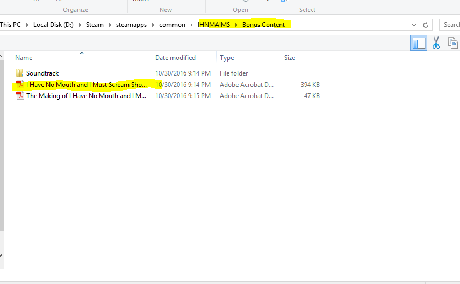Click Adobe Acrobat type of 47 KB file
The image size is (460, 284).
click(247, 95)
